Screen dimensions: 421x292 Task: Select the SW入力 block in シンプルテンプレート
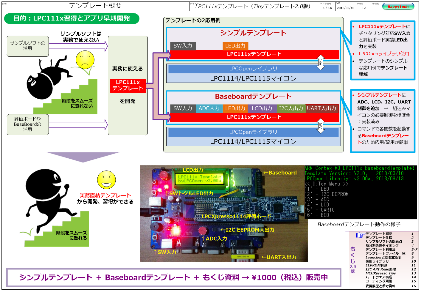[183, 46]
